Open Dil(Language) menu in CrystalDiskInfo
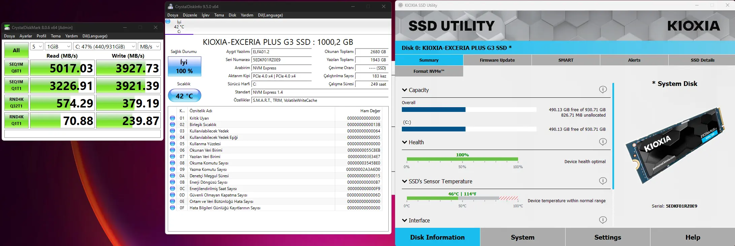Viewport: 735px width, 246px height. pyautogui.click(x=270, y=15)
